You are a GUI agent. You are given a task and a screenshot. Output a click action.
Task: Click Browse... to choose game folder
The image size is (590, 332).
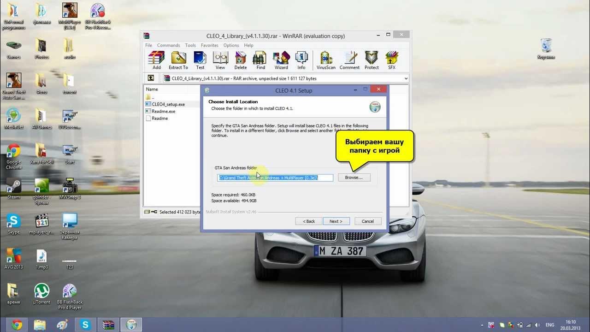354,177
